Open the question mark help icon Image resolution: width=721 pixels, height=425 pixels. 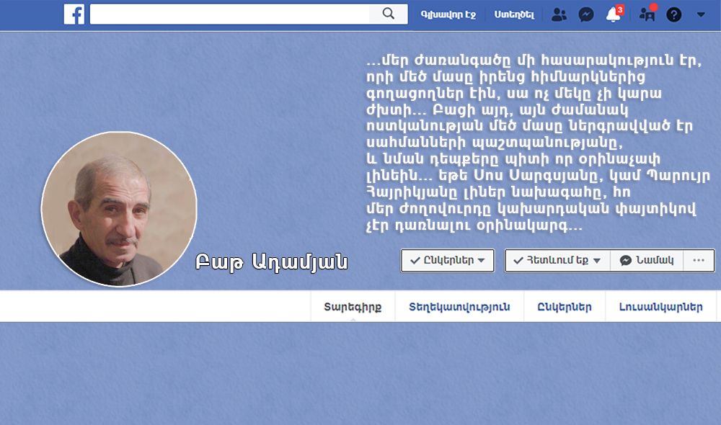click(673, 14)
